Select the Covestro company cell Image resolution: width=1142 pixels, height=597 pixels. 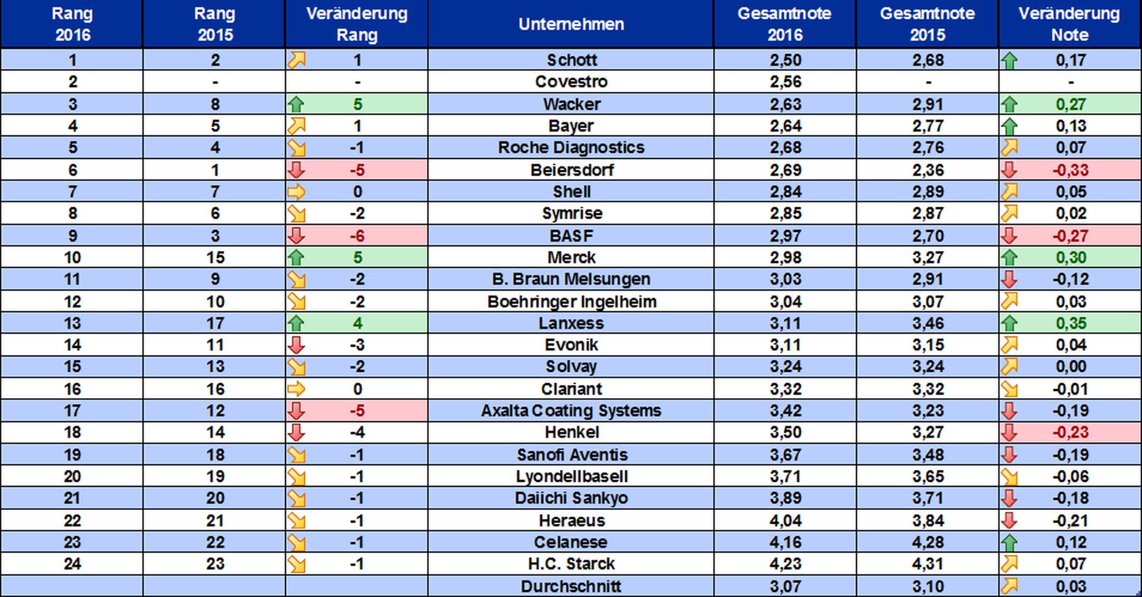point(571,82)
